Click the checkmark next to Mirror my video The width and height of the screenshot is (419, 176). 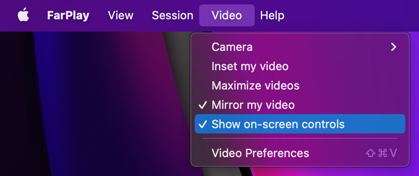pyautogui.click(x=203, y=105)
